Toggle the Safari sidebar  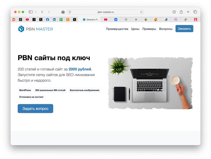tap(31, 12)
